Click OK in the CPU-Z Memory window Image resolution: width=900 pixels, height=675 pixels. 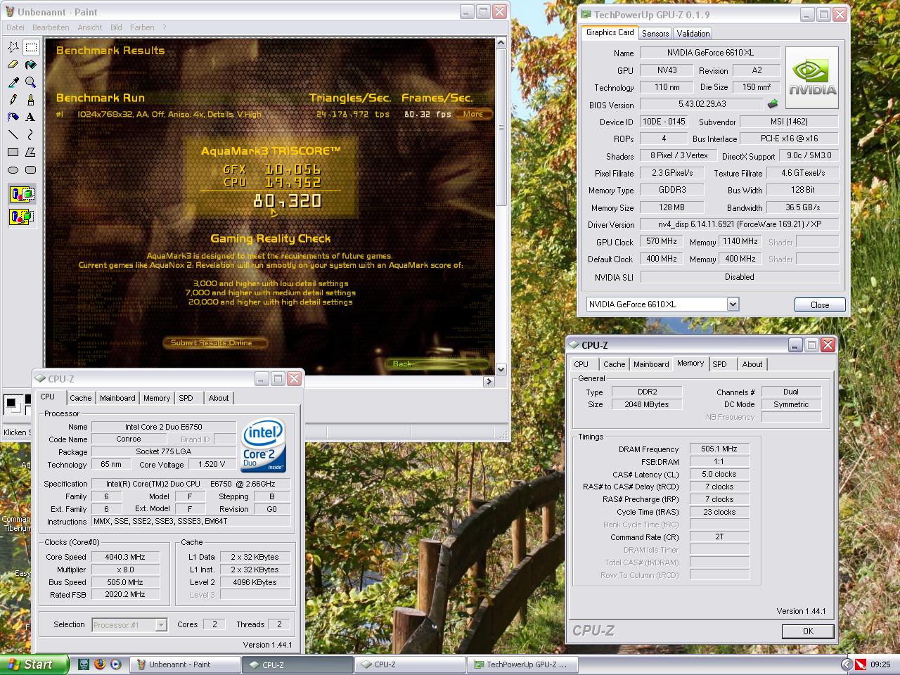pyautogui.click(x=808, y=631)
